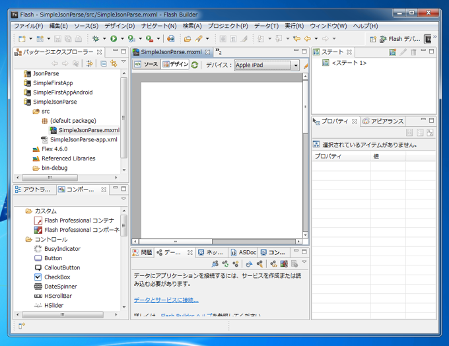Switch to the ネットワークモニター tab
The width and height of the screenshot is (449, 346).
click(x=211, y=252)
